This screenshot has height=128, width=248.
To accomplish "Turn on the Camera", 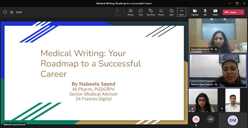I will [195, 12].
